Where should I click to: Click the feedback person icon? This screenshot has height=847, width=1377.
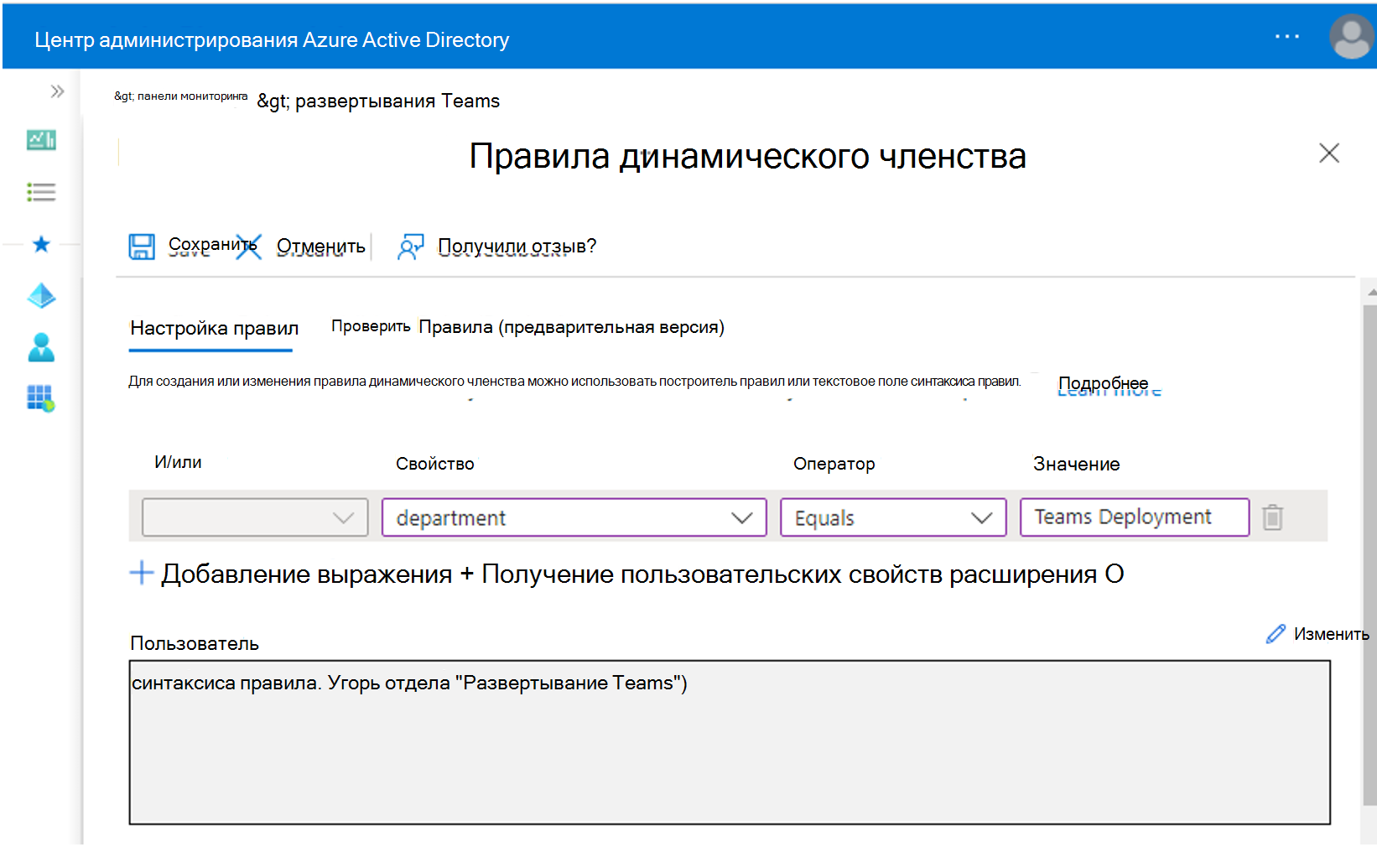point(410,247)
